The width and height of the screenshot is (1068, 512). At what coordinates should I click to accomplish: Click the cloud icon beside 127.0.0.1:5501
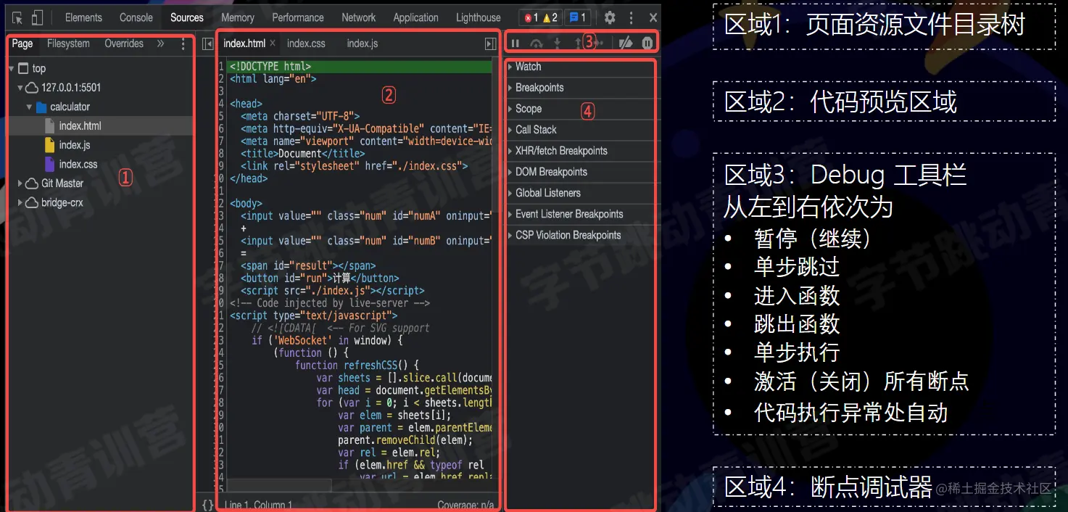tap(32, 88)
